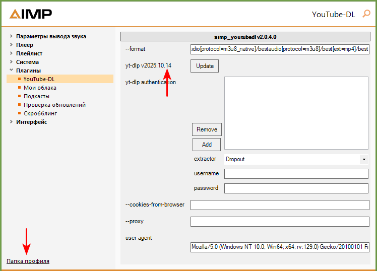The image size is (377, 271).
Task: Expand the Система tree section
Action: (11, 62)
